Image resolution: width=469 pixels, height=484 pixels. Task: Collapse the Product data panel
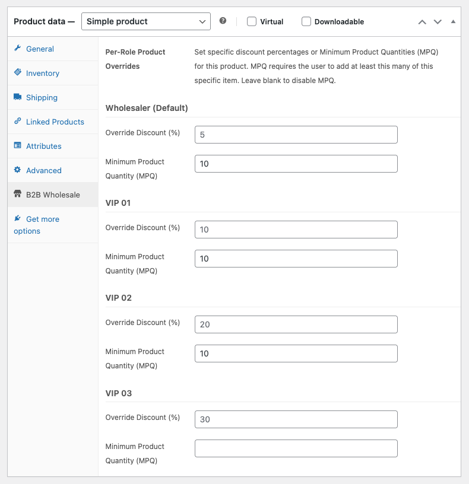[453, 21]
